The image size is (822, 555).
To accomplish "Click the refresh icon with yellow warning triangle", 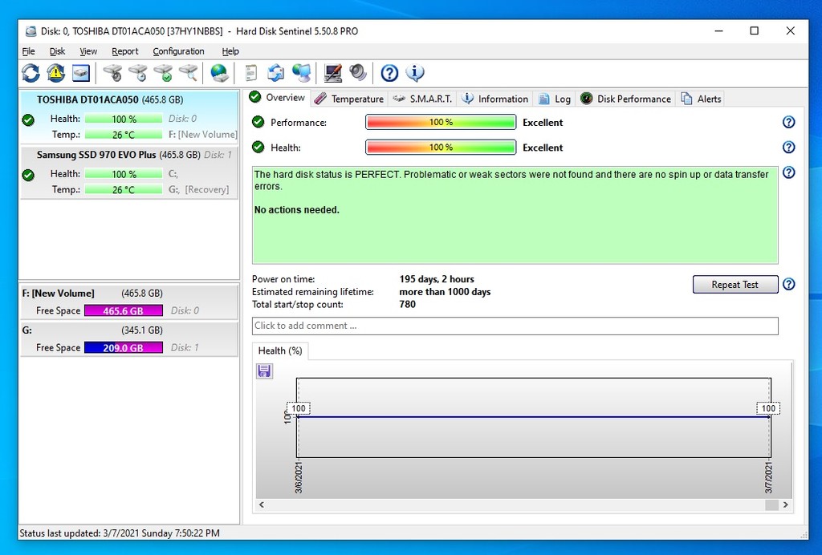I will [x=55, y=73].
